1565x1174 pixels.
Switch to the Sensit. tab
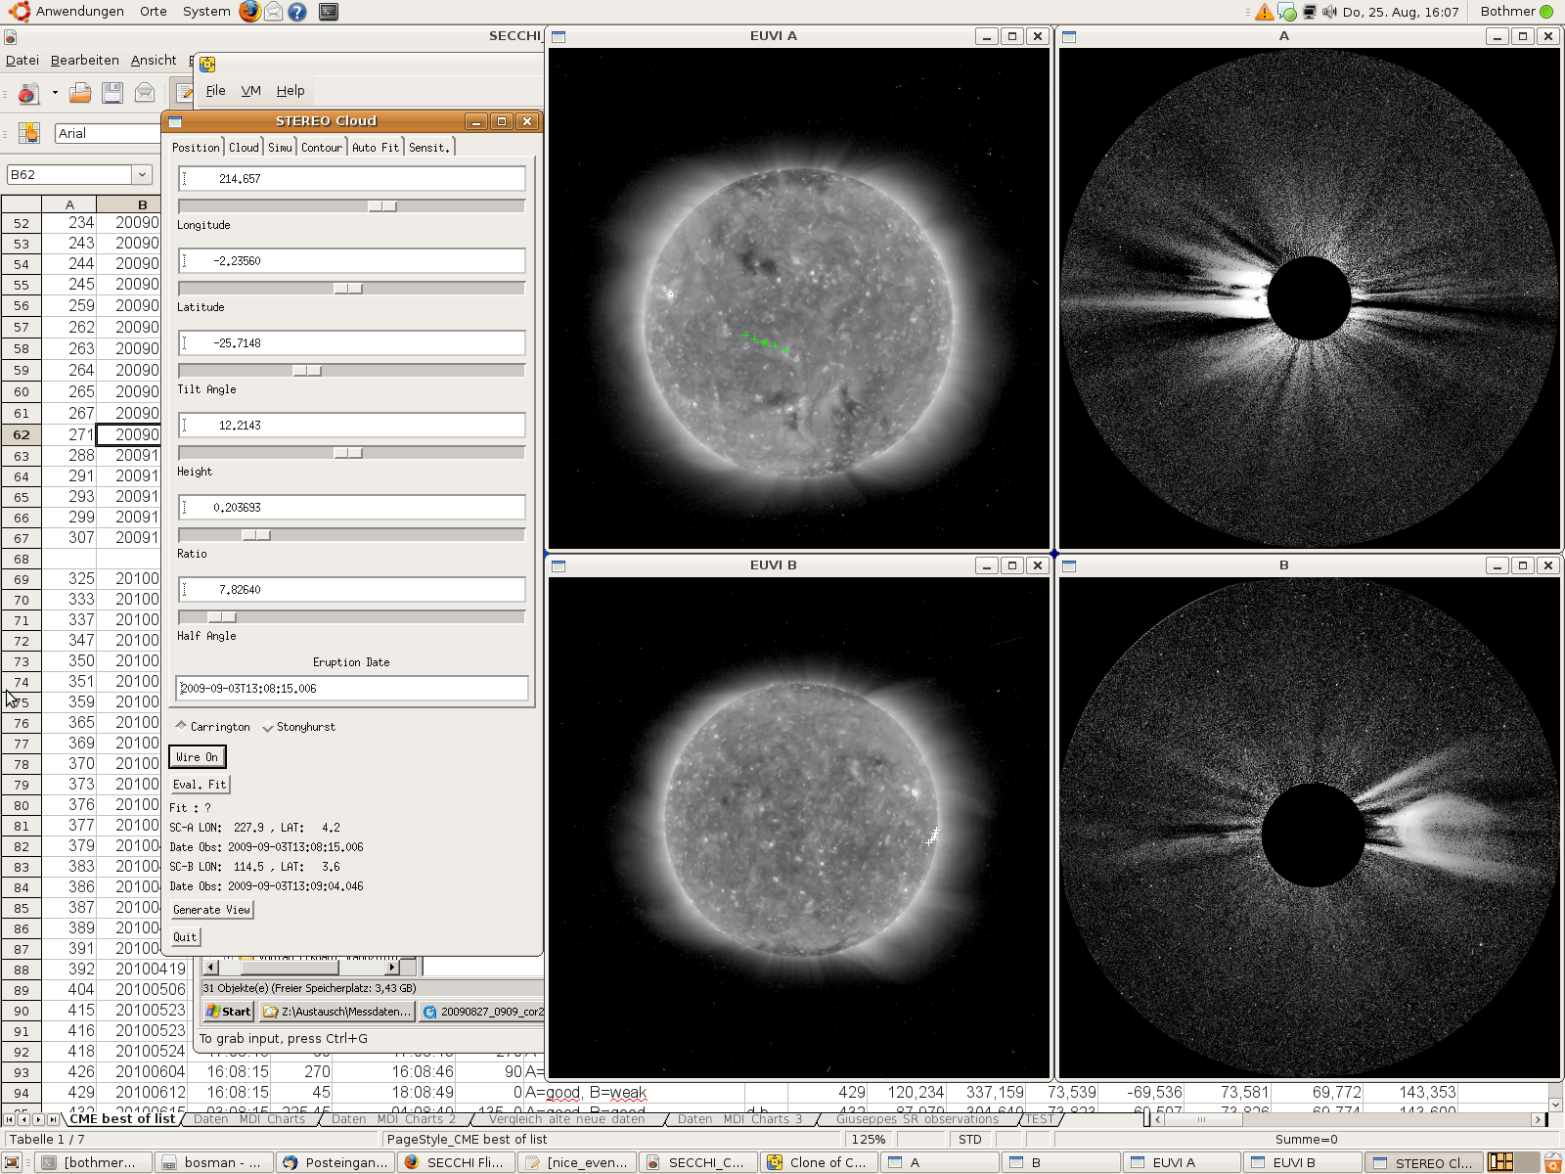point(429,148)
